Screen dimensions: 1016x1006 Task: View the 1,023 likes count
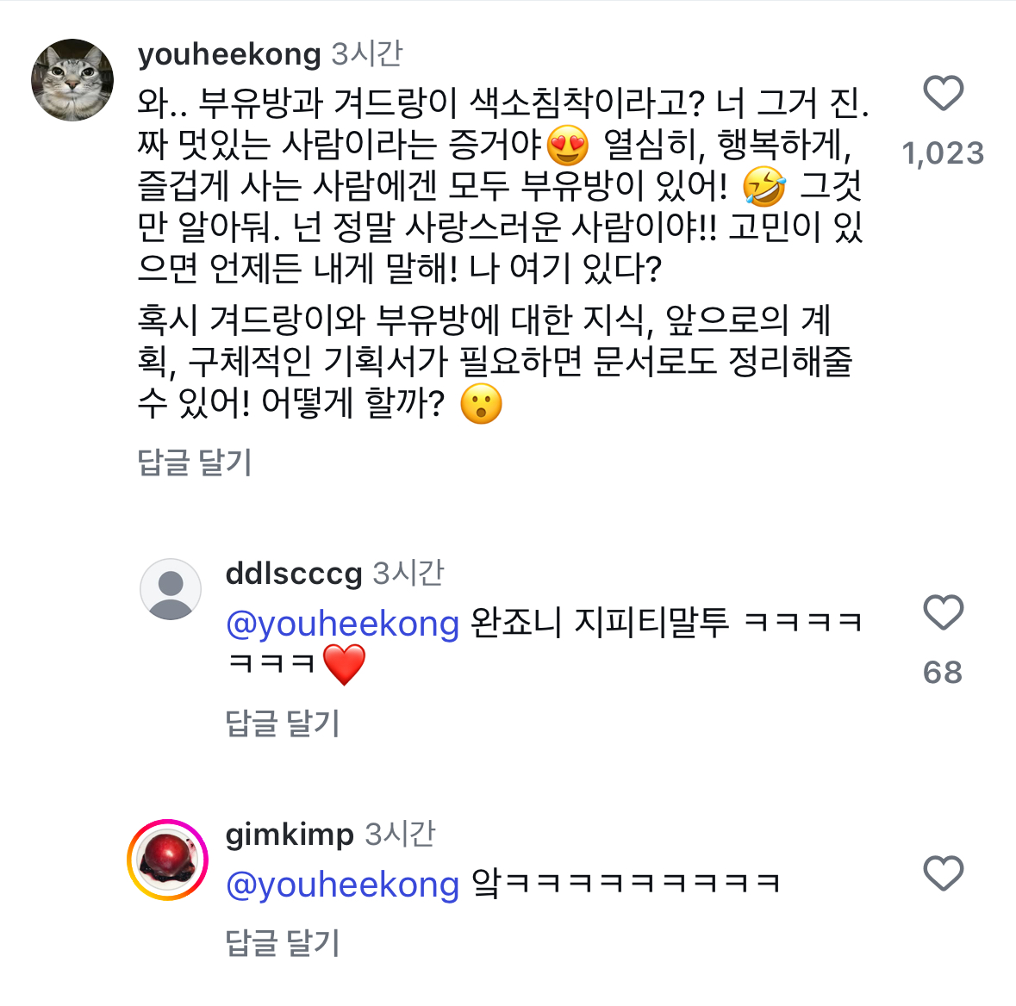pyautogui.click(x=943, y=153)
